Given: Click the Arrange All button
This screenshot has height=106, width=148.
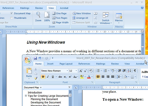Looking at the screenshot, I should click(x=80, y=18).
